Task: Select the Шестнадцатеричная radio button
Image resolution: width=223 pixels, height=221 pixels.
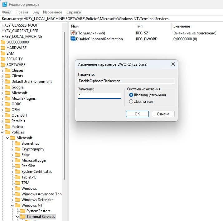Action: [131, 95]
